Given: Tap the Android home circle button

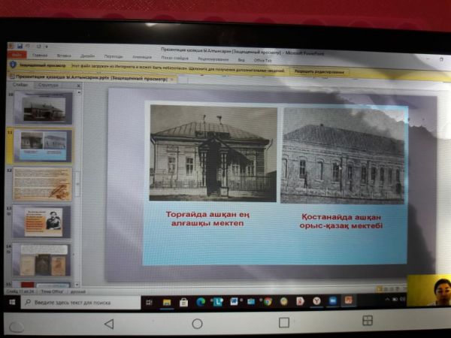Looking at the screenshot, I should point(197,324).
